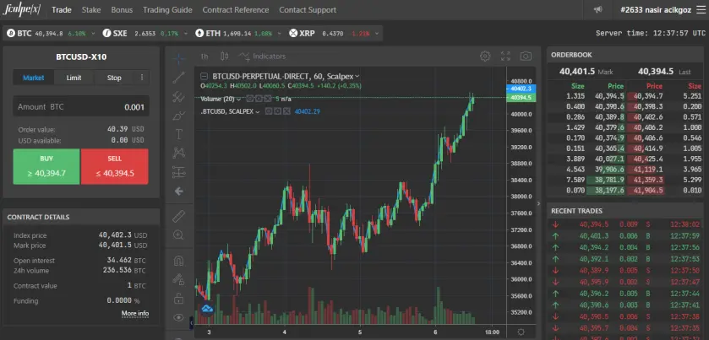Screen dimensions: 709x340
Task: Open chart settings gear icon
Action: [485, 56]
